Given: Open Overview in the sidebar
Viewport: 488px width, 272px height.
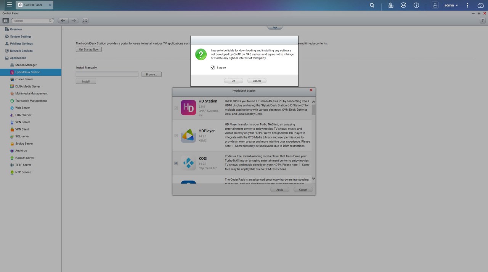Looking at the screenshot, I should [x=16, y=29].
